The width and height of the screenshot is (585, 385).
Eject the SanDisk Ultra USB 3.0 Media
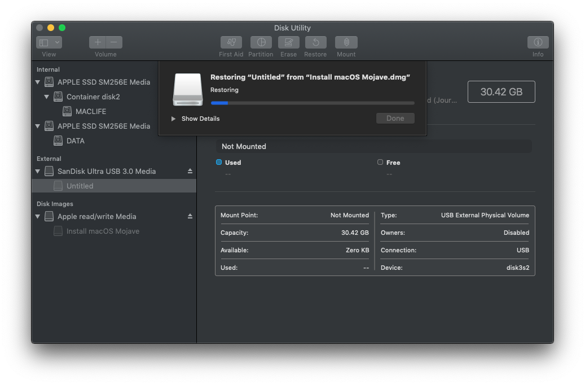(x=190, y=171)
